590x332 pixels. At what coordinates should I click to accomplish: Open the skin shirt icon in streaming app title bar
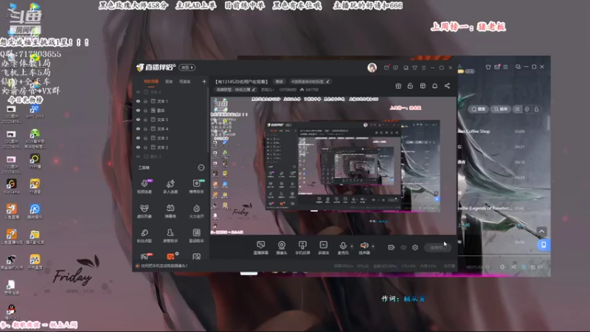point(414,68)
